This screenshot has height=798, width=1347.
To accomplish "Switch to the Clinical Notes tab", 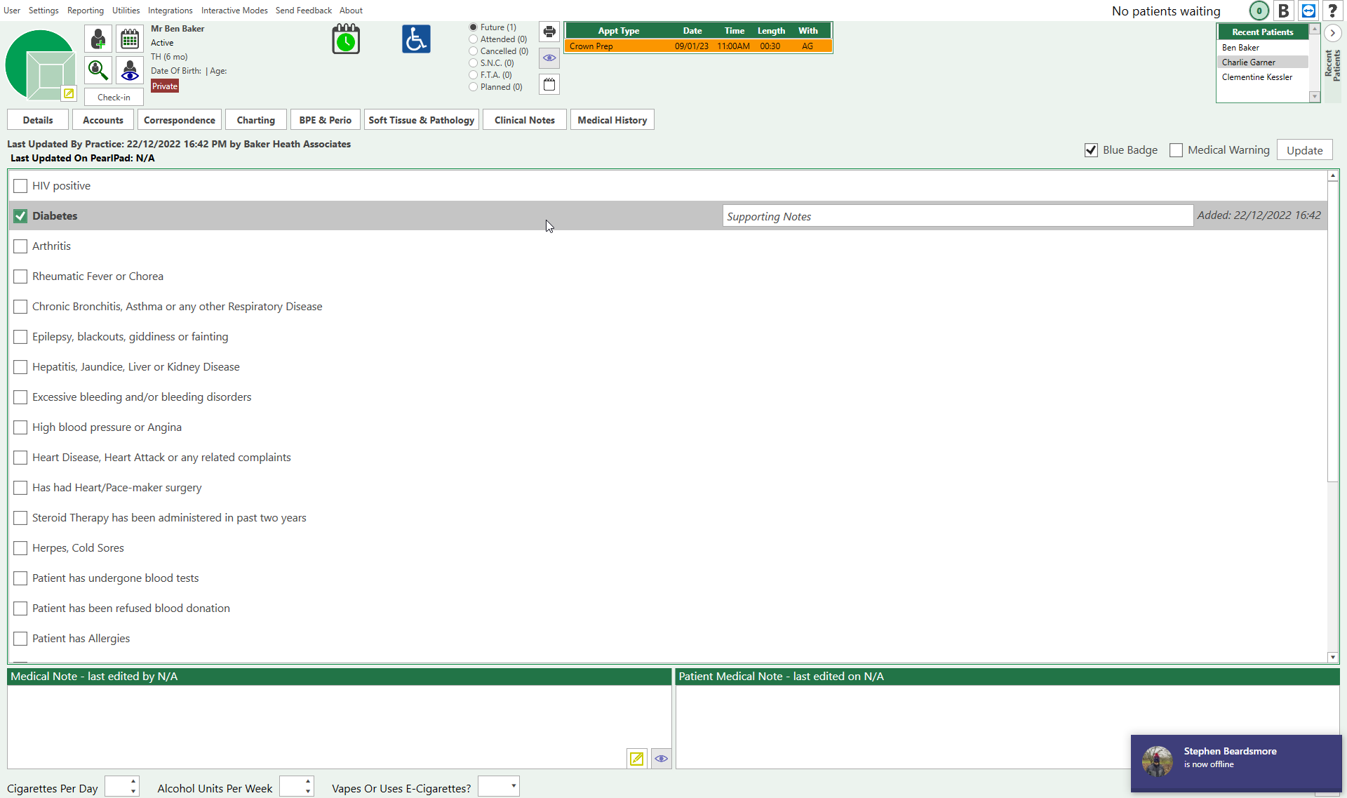I will point(524,120).
